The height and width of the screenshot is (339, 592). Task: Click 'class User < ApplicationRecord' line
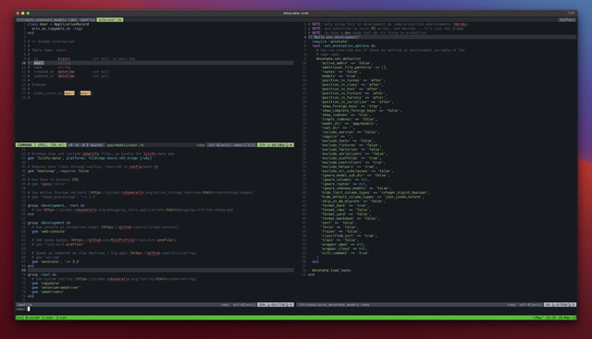point(58,24)
